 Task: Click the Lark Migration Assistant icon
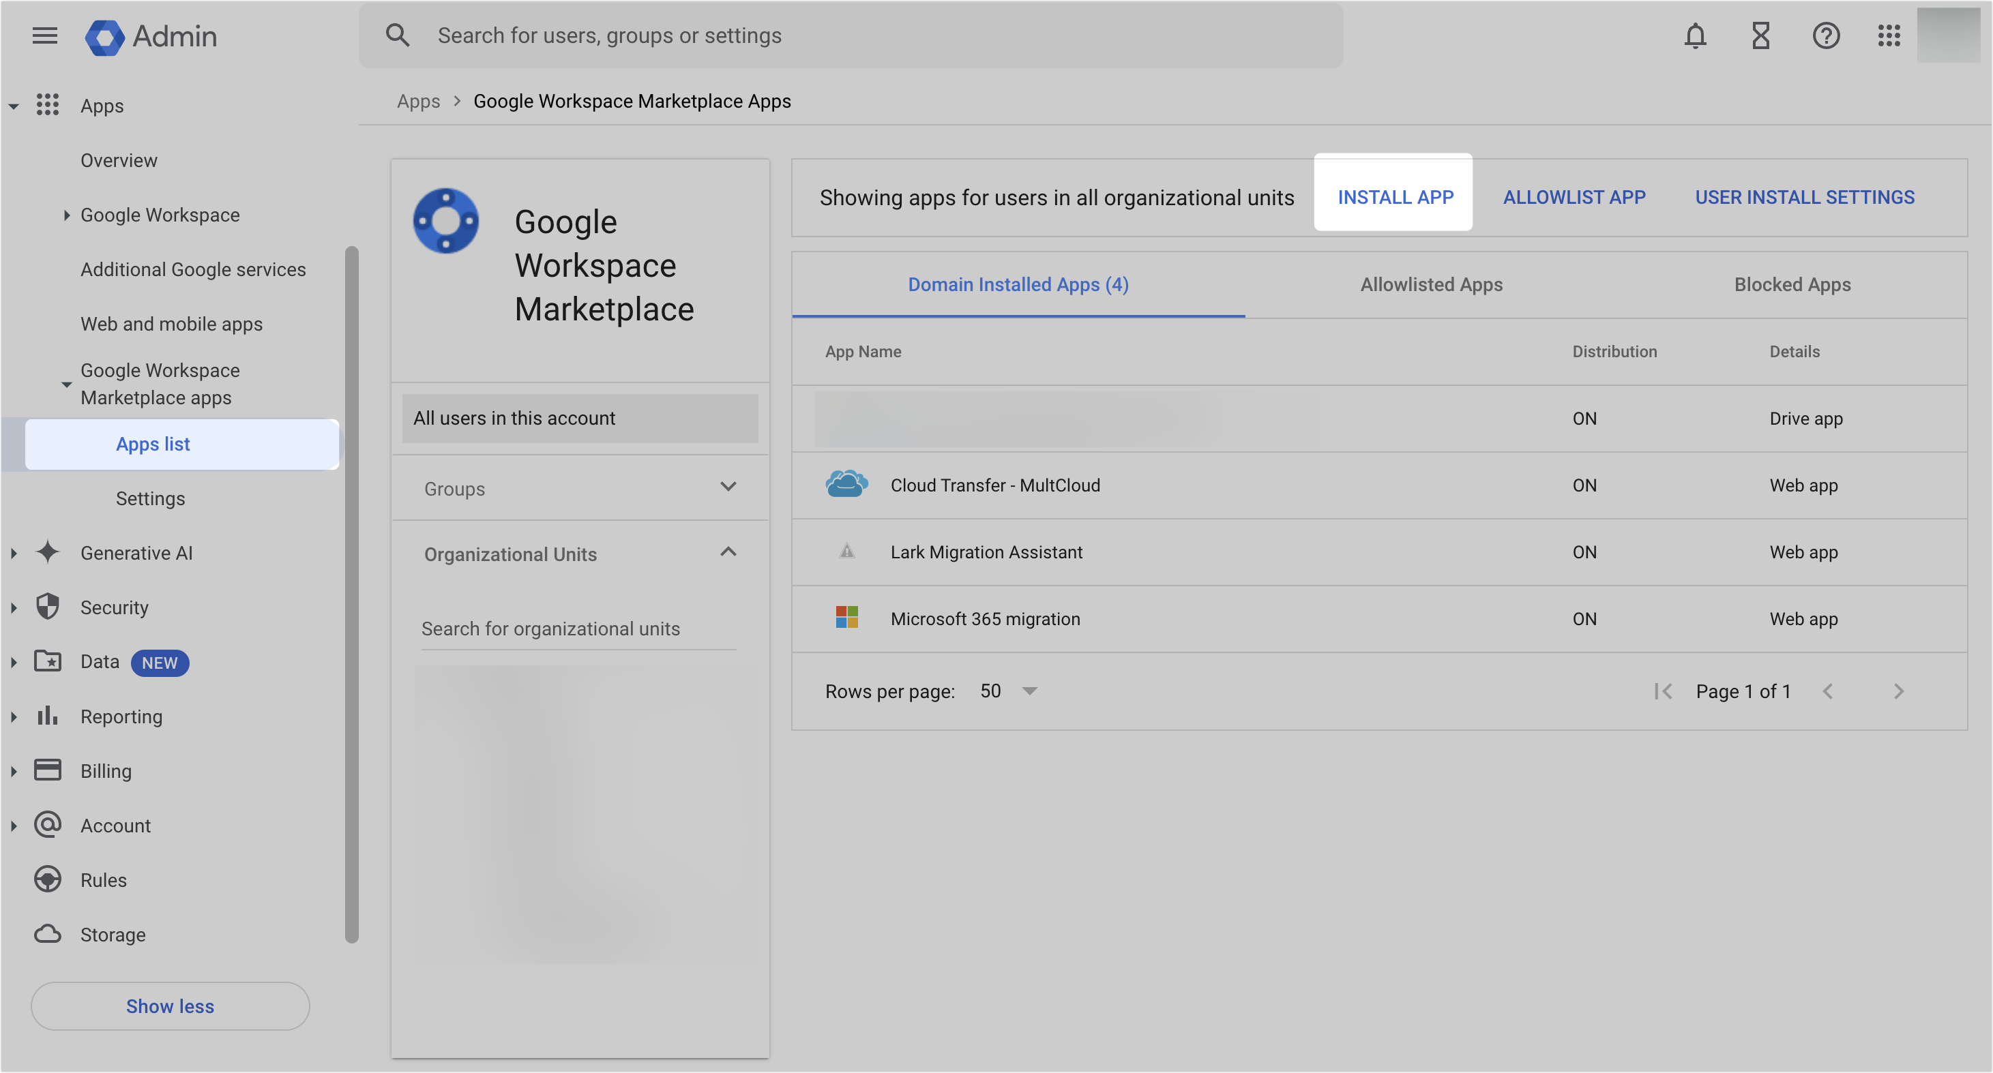[847, 551]
